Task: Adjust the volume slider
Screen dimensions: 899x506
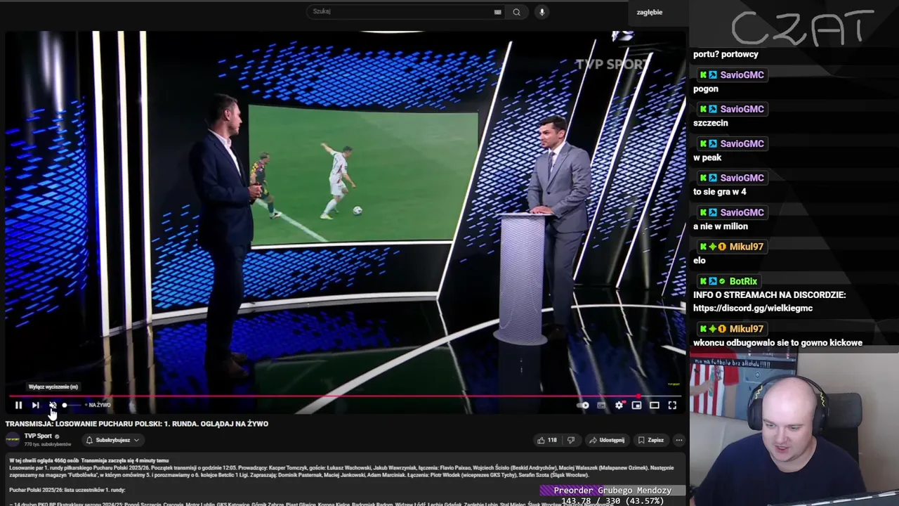Action: coord(71,406)
